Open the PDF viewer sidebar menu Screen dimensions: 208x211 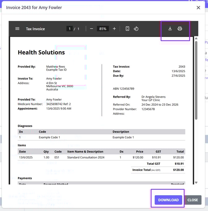[x=17, y=29]
